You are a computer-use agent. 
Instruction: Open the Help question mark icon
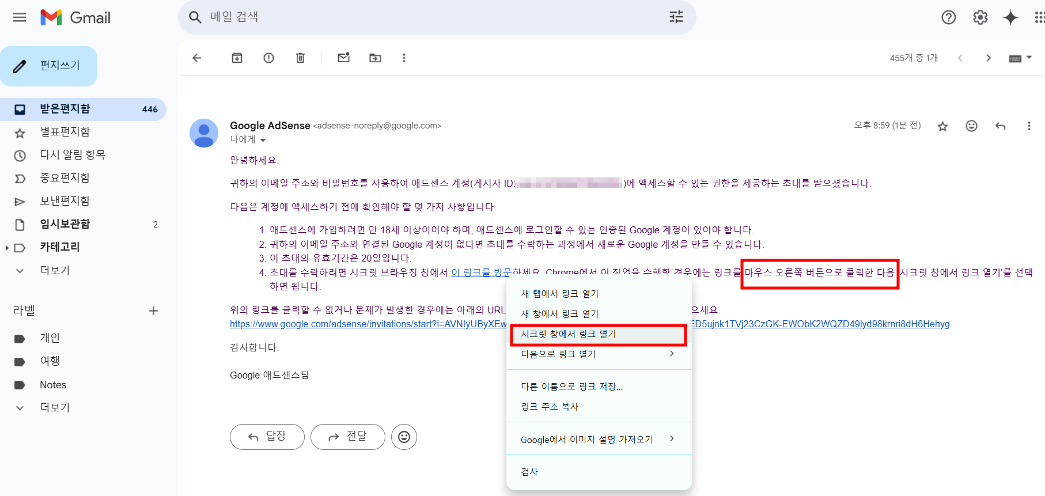point(949,17)
